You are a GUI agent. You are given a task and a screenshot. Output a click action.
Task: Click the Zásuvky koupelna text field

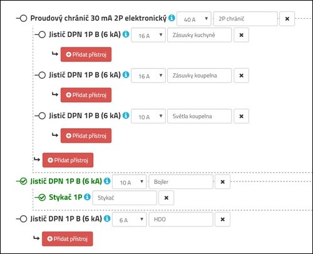(x=200, y=76)
